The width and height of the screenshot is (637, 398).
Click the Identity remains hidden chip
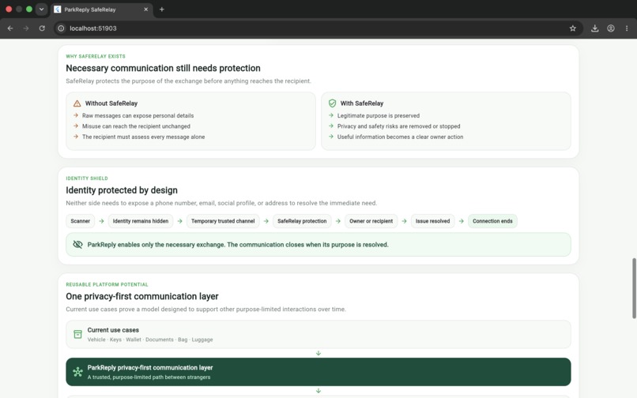[141, 221]
